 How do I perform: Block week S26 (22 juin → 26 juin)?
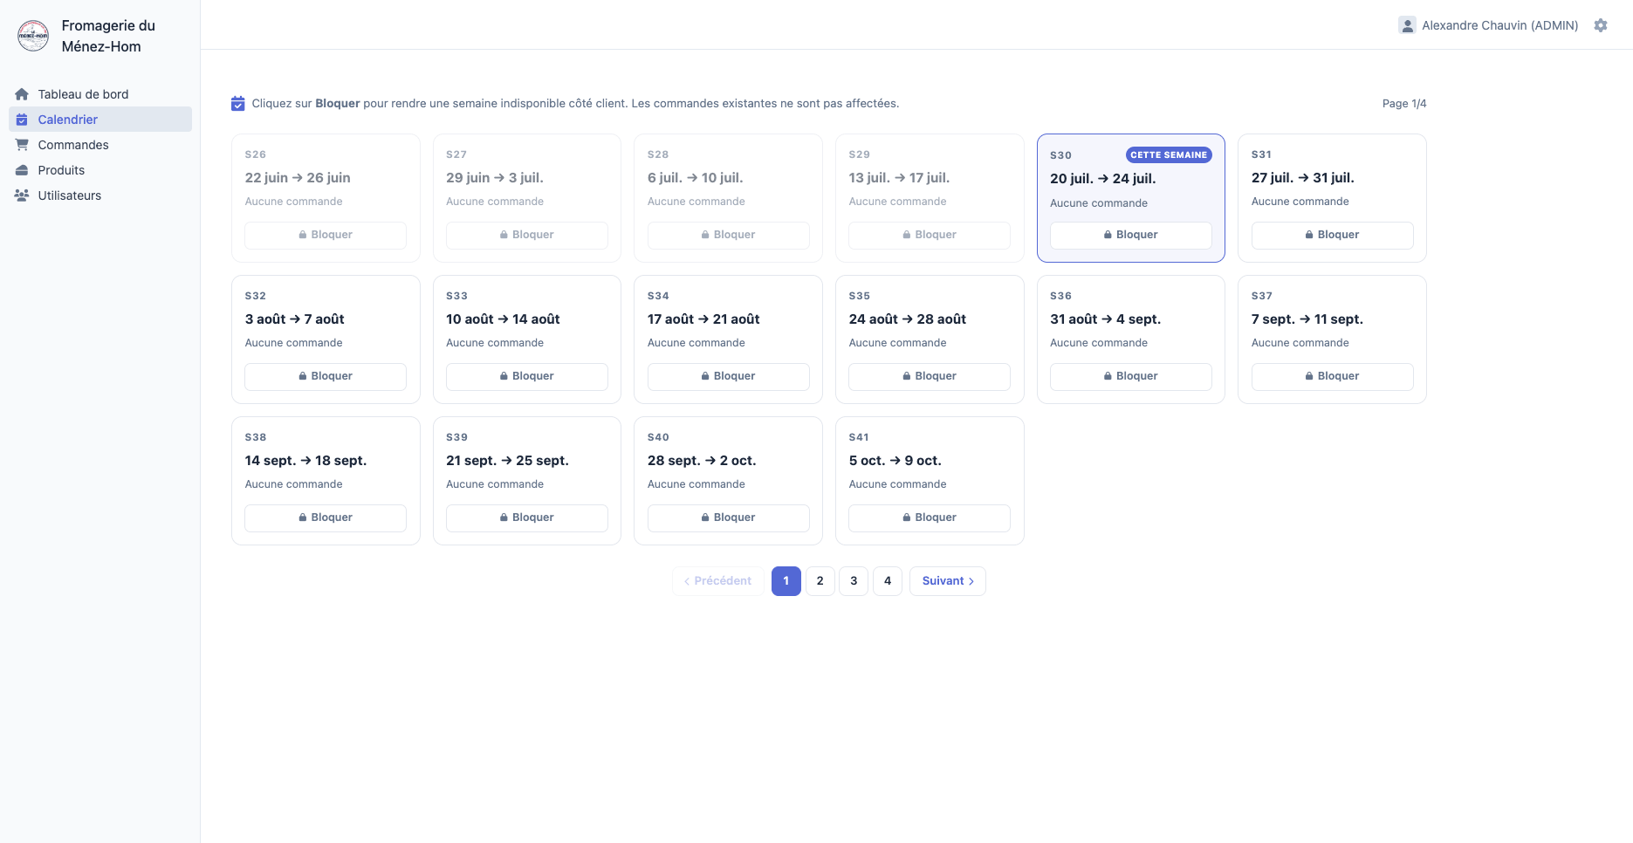(x=326, y=235)
